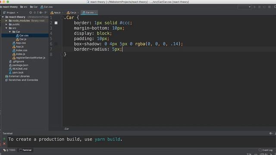Click the fold marker beside .Car line 1
Viewport: 276px width, 155px height.
coord(62,18)
